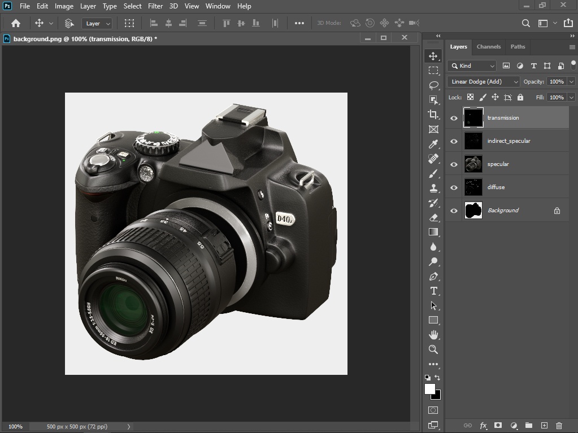The width and height of the screenshot is (578, 433).
Task: Swap foreground and background colors
Action: tap(437, 378)
